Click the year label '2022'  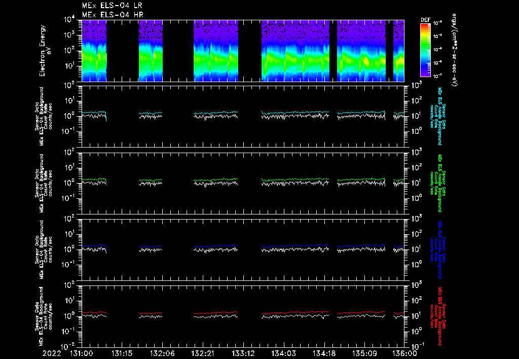click(52, 353)
